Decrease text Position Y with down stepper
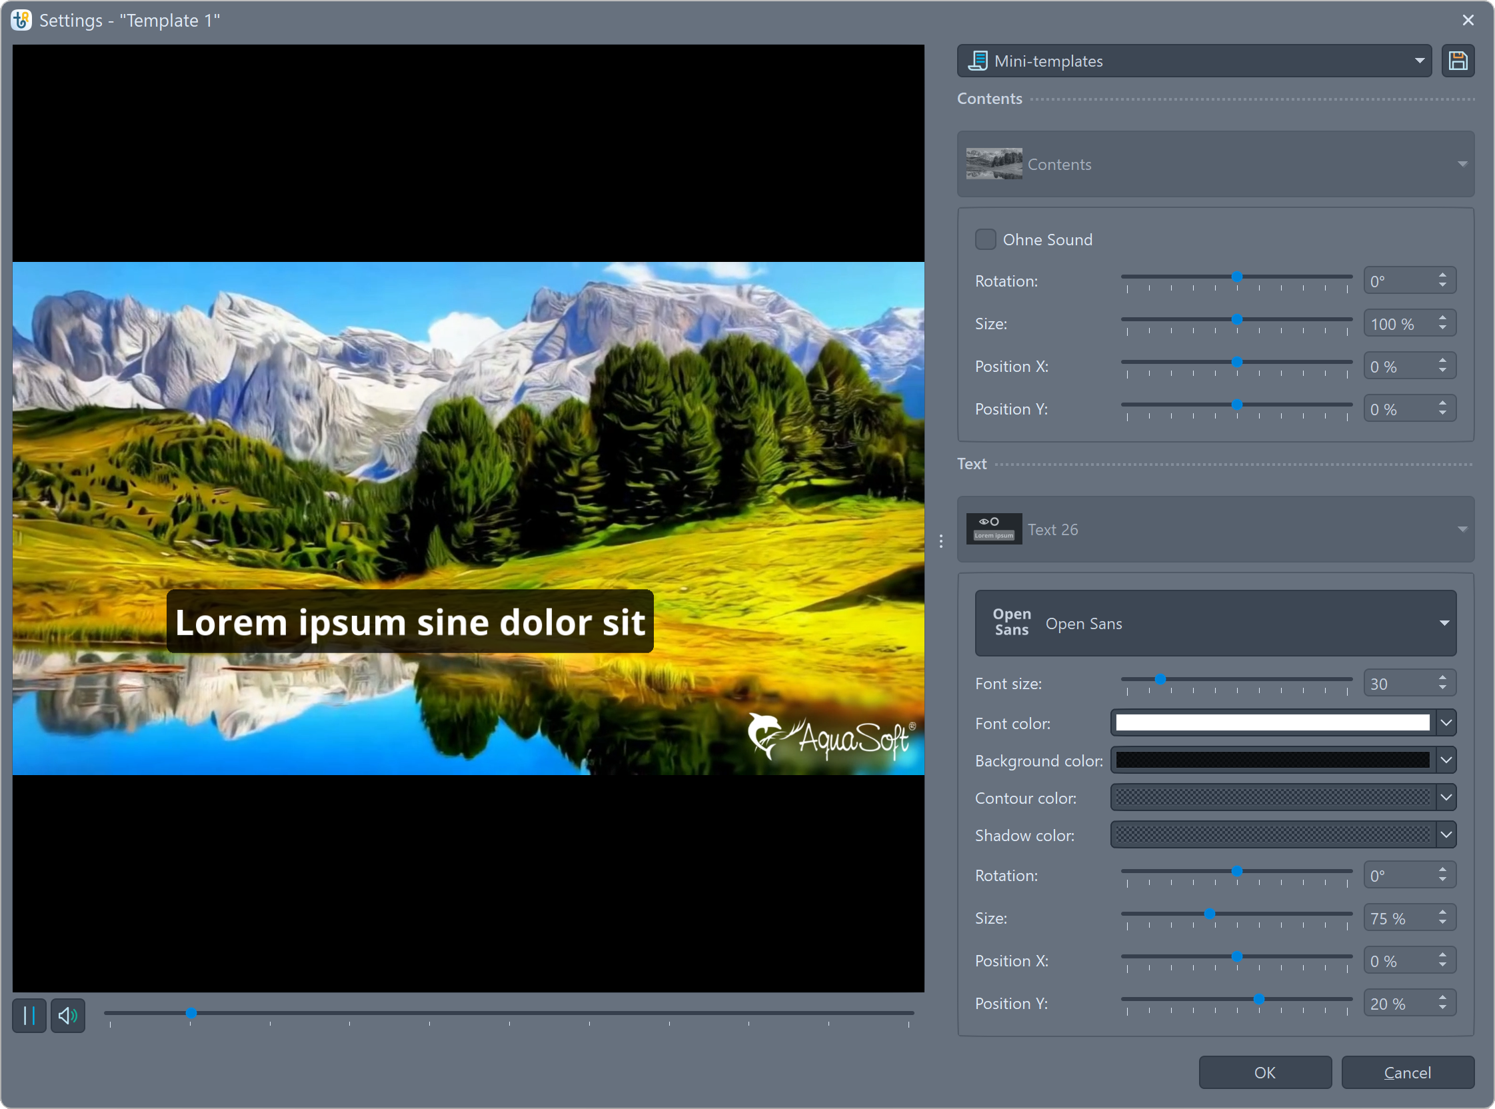 point(1442,1008)
